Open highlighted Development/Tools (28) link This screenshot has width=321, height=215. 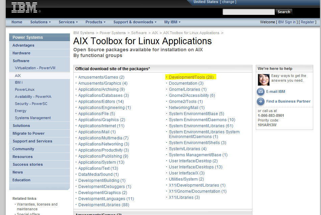point(191,77)
